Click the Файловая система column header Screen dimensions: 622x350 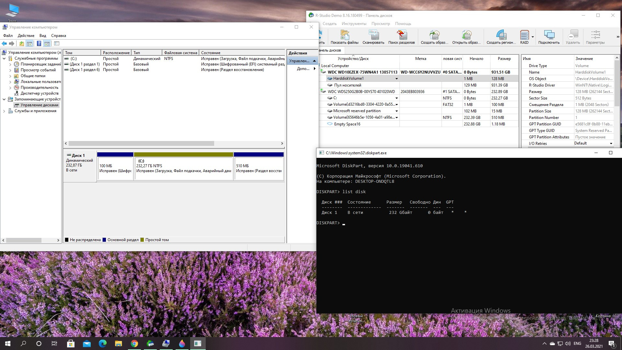pos(180,53)
